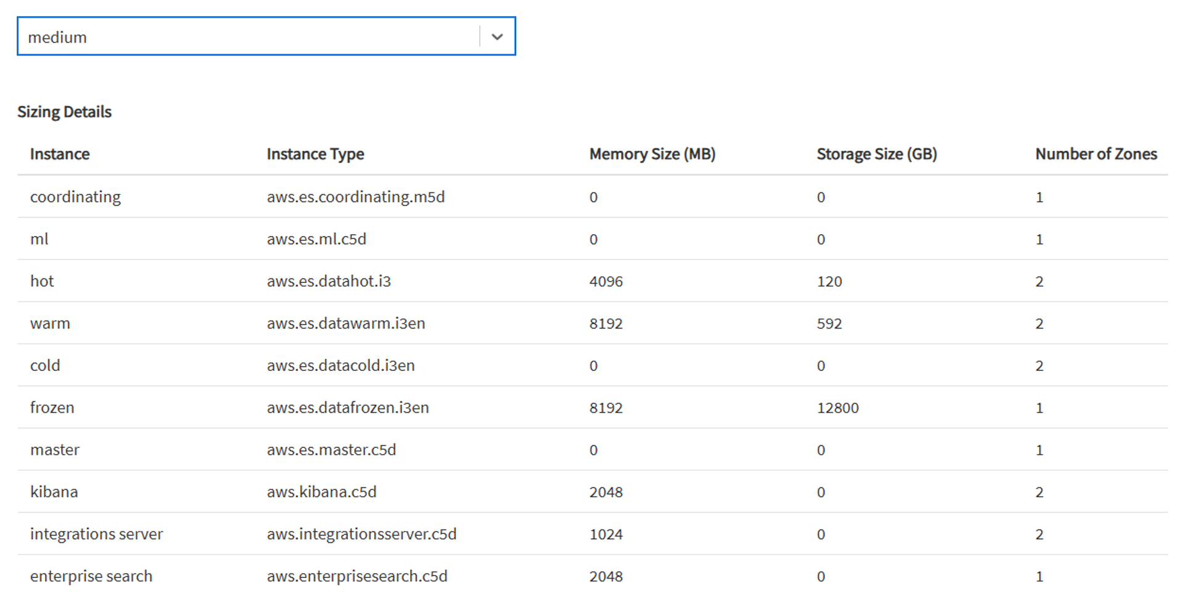Select the ml instance row
1189x615 pixels.
39,239
